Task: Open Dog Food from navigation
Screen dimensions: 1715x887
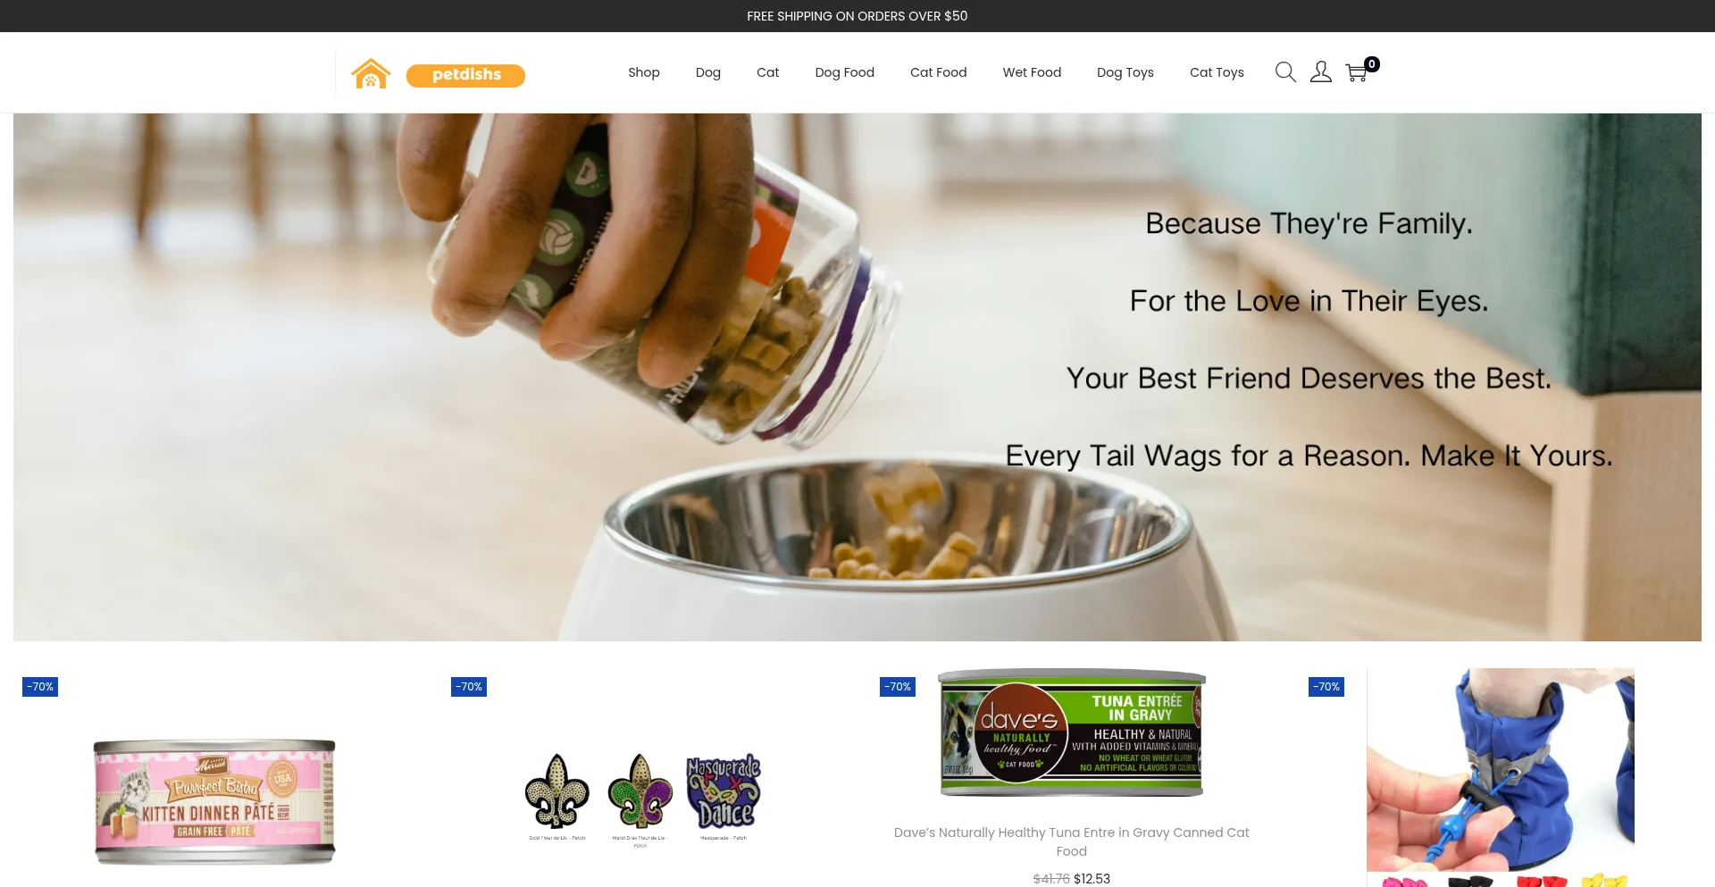Action: coord(845,72)
